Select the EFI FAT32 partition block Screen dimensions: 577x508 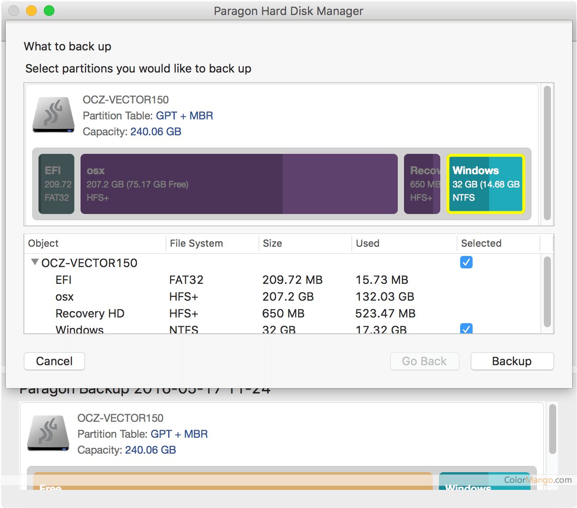tap(56, 184)
